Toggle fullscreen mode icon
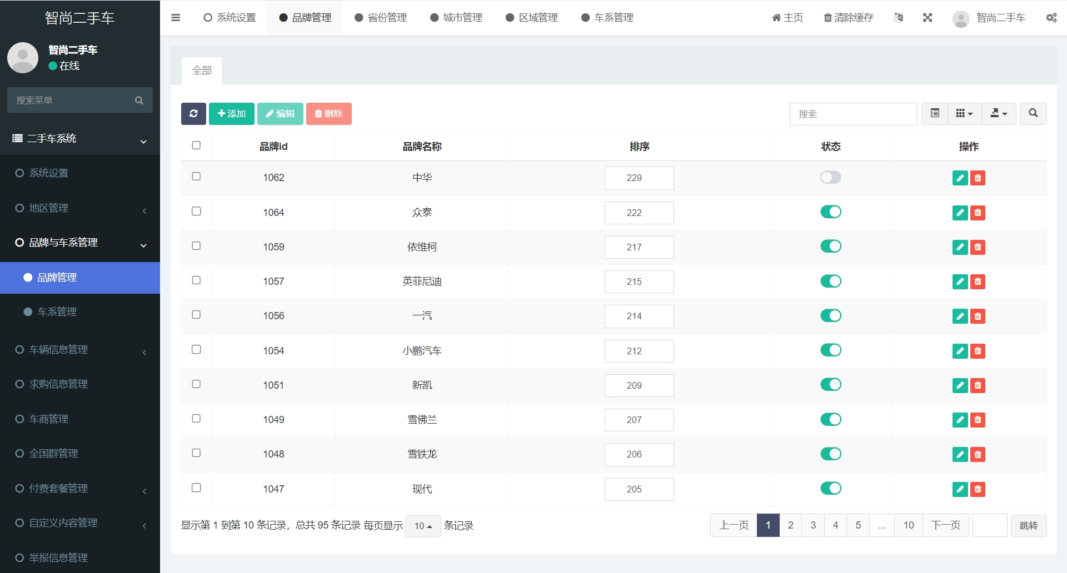 (928, 18)
